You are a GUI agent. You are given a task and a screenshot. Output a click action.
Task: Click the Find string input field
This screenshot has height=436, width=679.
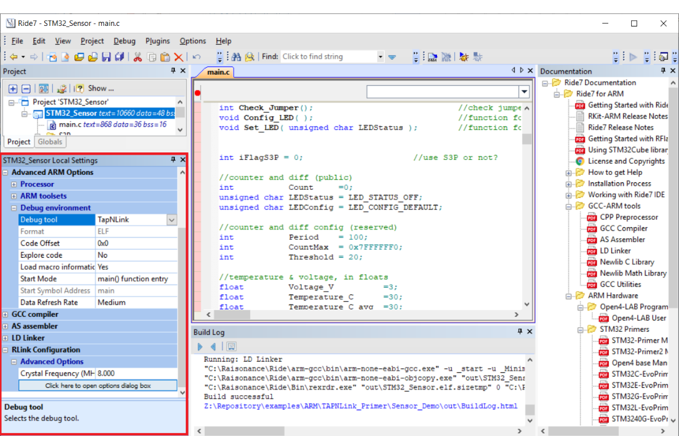328,57
